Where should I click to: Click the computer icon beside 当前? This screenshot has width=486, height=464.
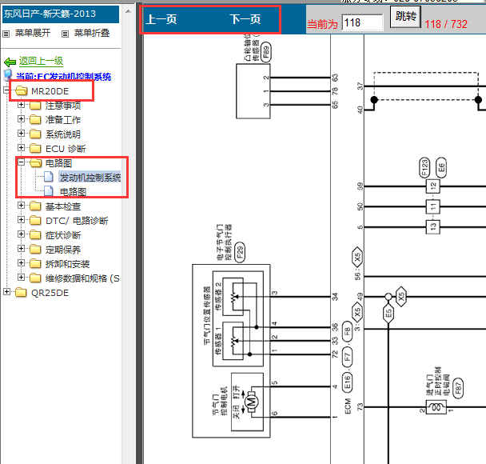[x=8, y=75]
